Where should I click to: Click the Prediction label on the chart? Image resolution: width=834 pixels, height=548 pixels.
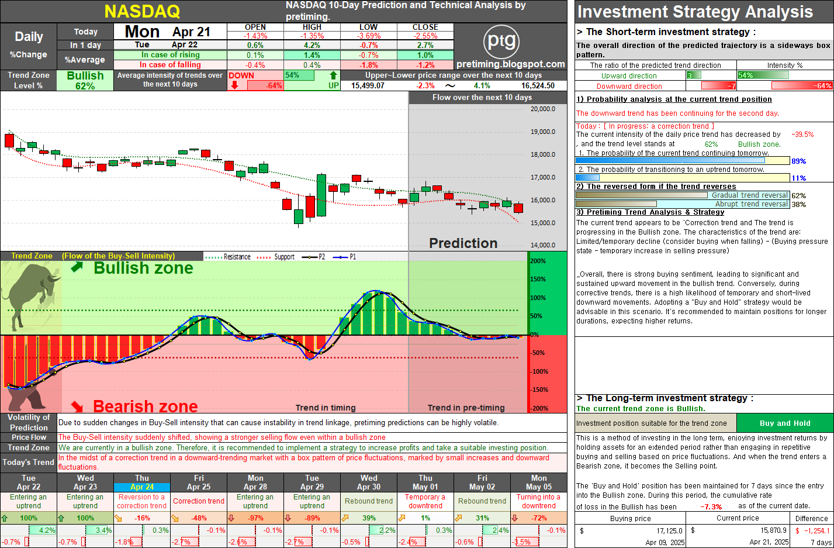463,243
